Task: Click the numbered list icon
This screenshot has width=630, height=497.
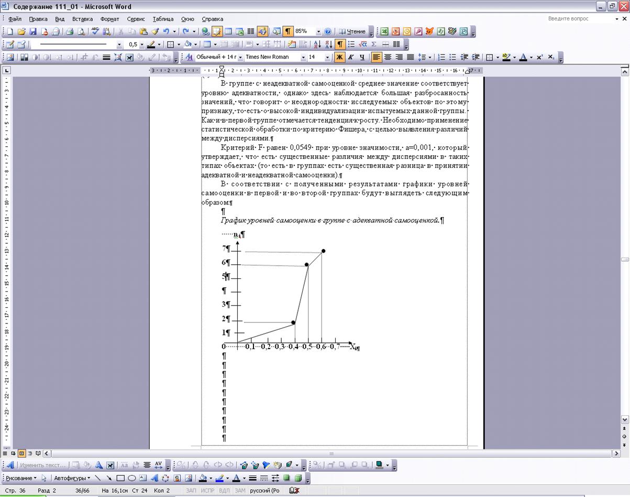Action: [441, 57]
